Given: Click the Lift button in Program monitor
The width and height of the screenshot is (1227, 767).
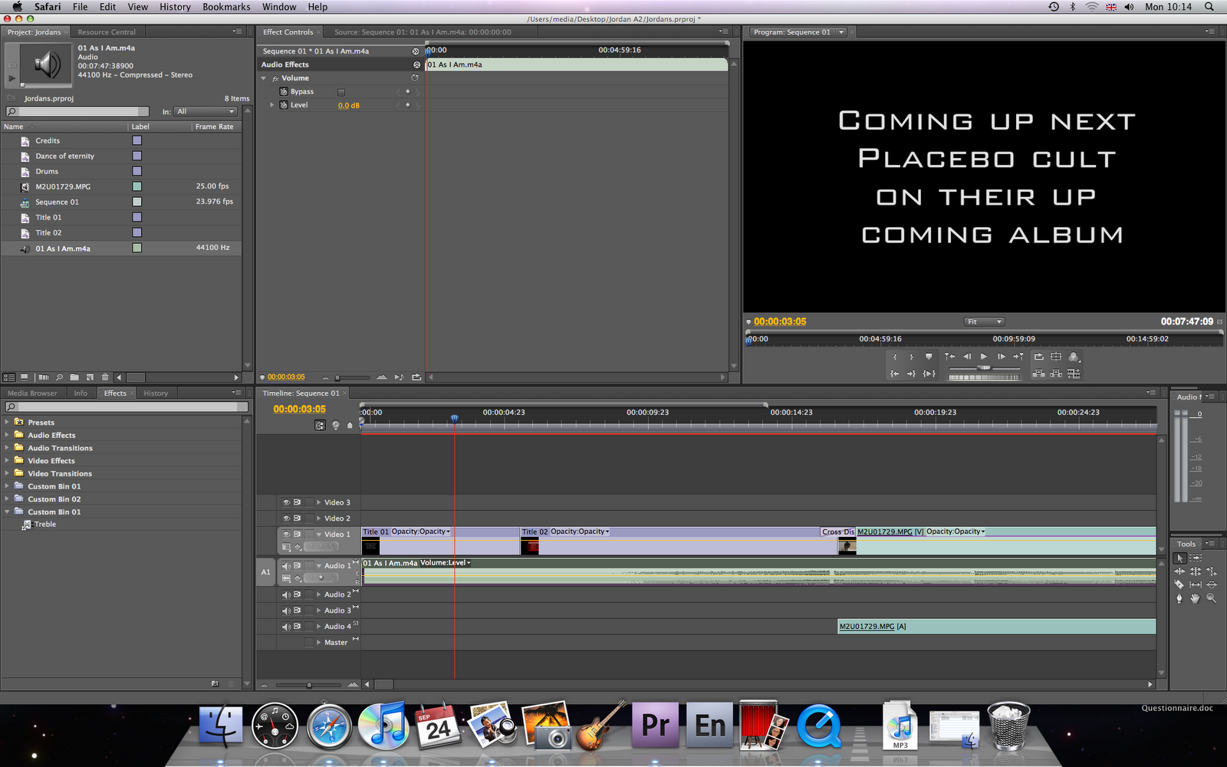Looking at the screenshot, I should [1039, 374].
